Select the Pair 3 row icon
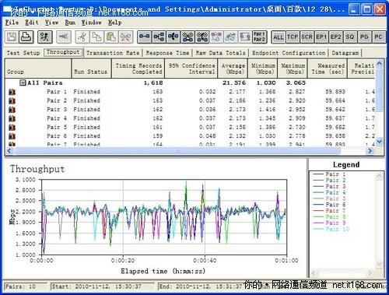 pyautogui.click(x=12, y=110)
